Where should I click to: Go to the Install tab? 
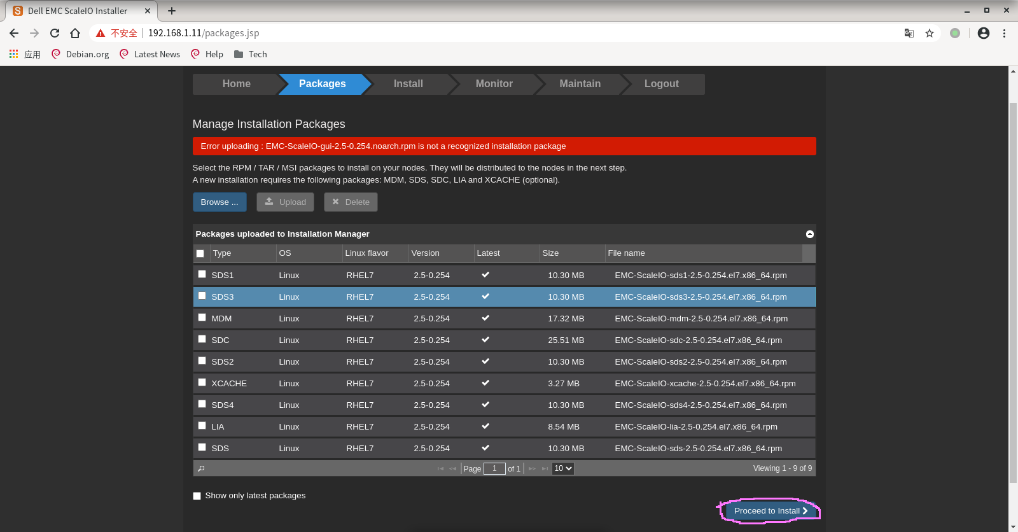[x=408, y=84]
